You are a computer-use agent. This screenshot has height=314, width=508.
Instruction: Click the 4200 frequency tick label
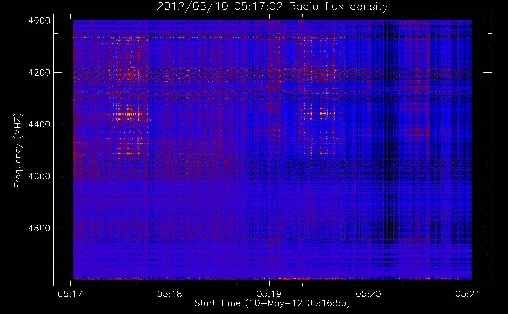pyautogui.click(x=39, y=72)
